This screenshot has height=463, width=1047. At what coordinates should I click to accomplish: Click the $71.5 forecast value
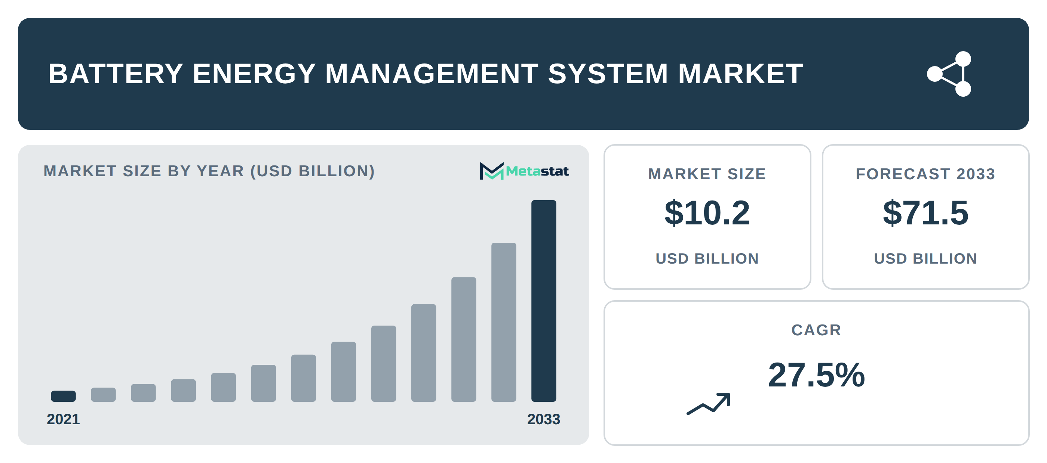(x=925, y=212)
